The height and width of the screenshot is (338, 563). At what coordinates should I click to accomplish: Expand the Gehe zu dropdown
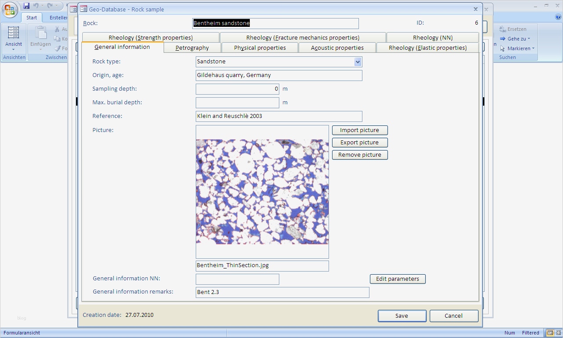pos(529,39)
